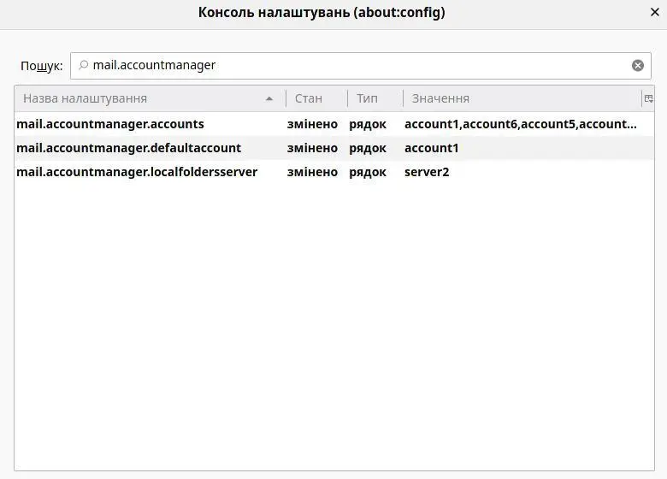Focus the search field containing mail.accountmanager
The height and width of the screenshot is (479, 667).
click(360, 66)
